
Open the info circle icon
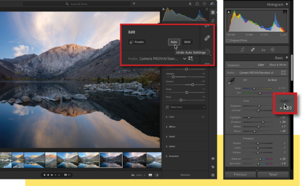(213, 175)
